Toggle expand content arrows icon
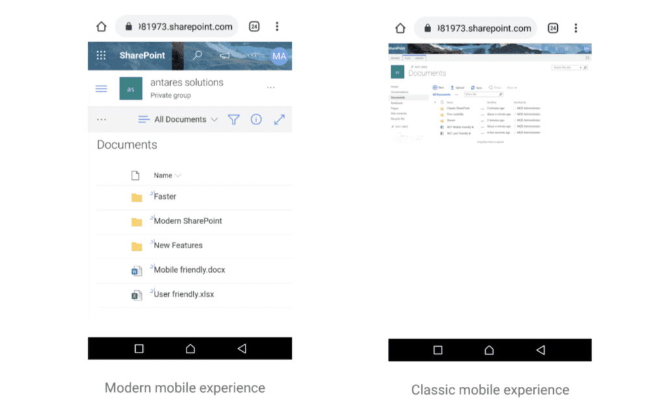This screenshot has width=665, height=416. pyautogui.click(x=279, y=120)
